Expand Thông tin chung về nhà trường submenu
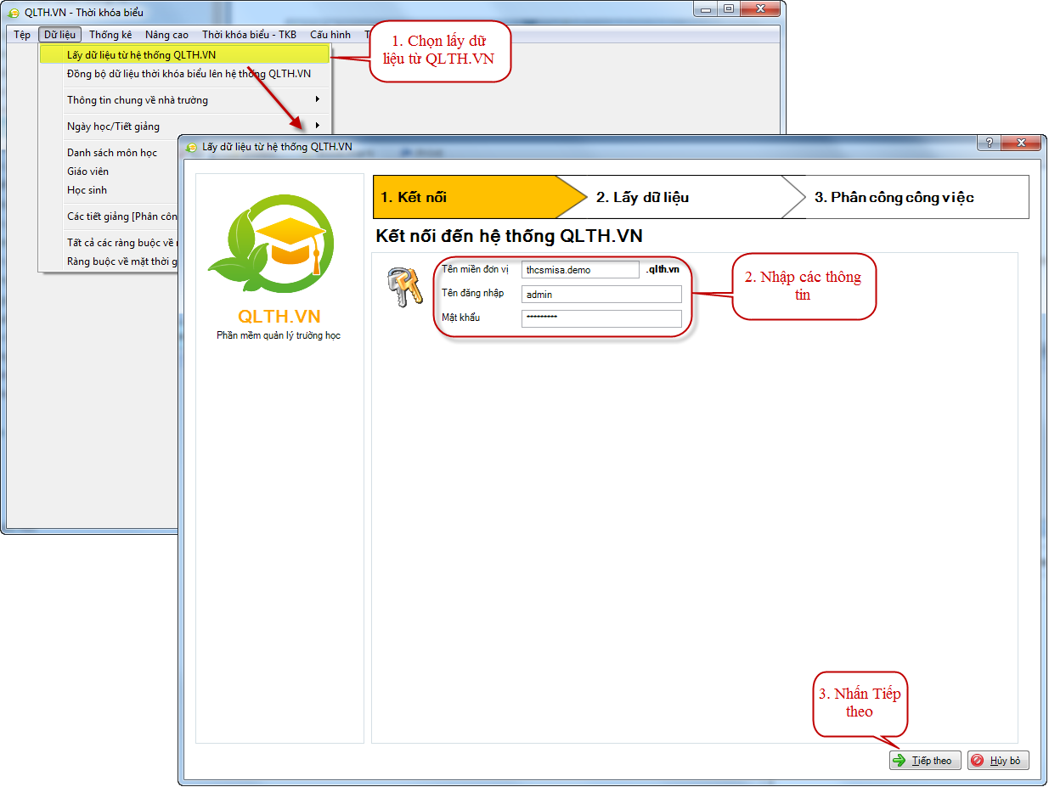Viewport: 1049px width, 787px height. pyautogui.click(x=184, y=100)
